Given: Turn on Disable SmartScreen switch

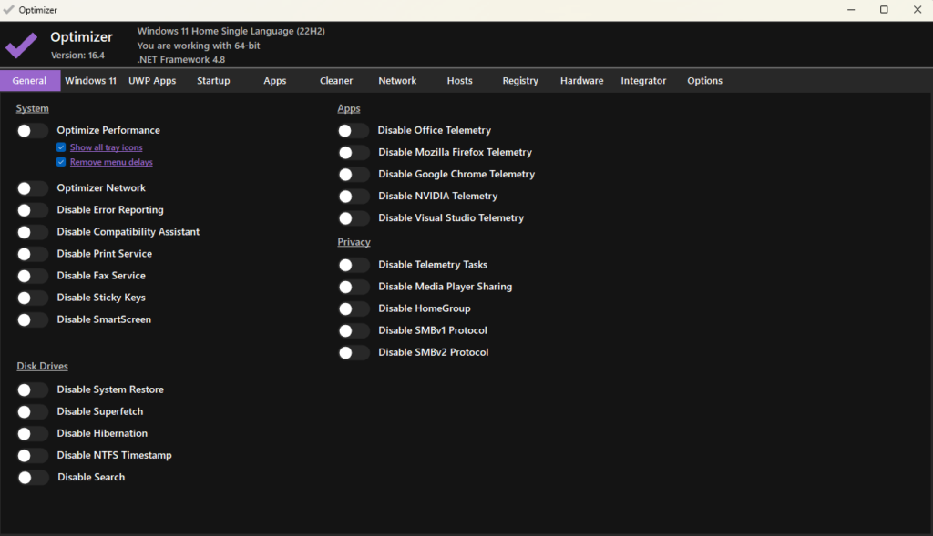Looking at the screenshot, I should tap(32, 319).
